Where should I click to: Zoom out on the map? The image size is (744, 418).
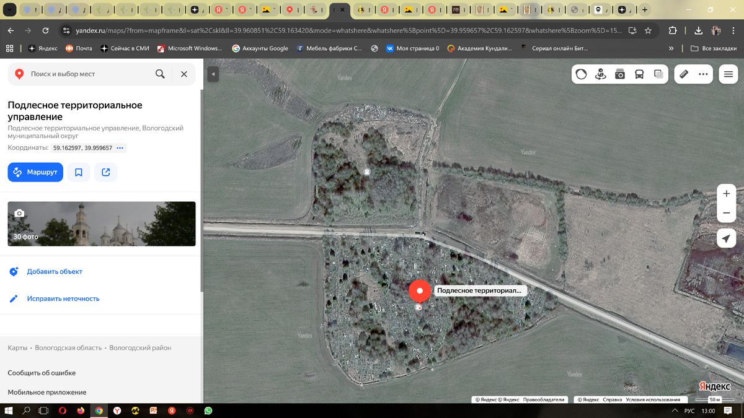[x=727, y=213]
